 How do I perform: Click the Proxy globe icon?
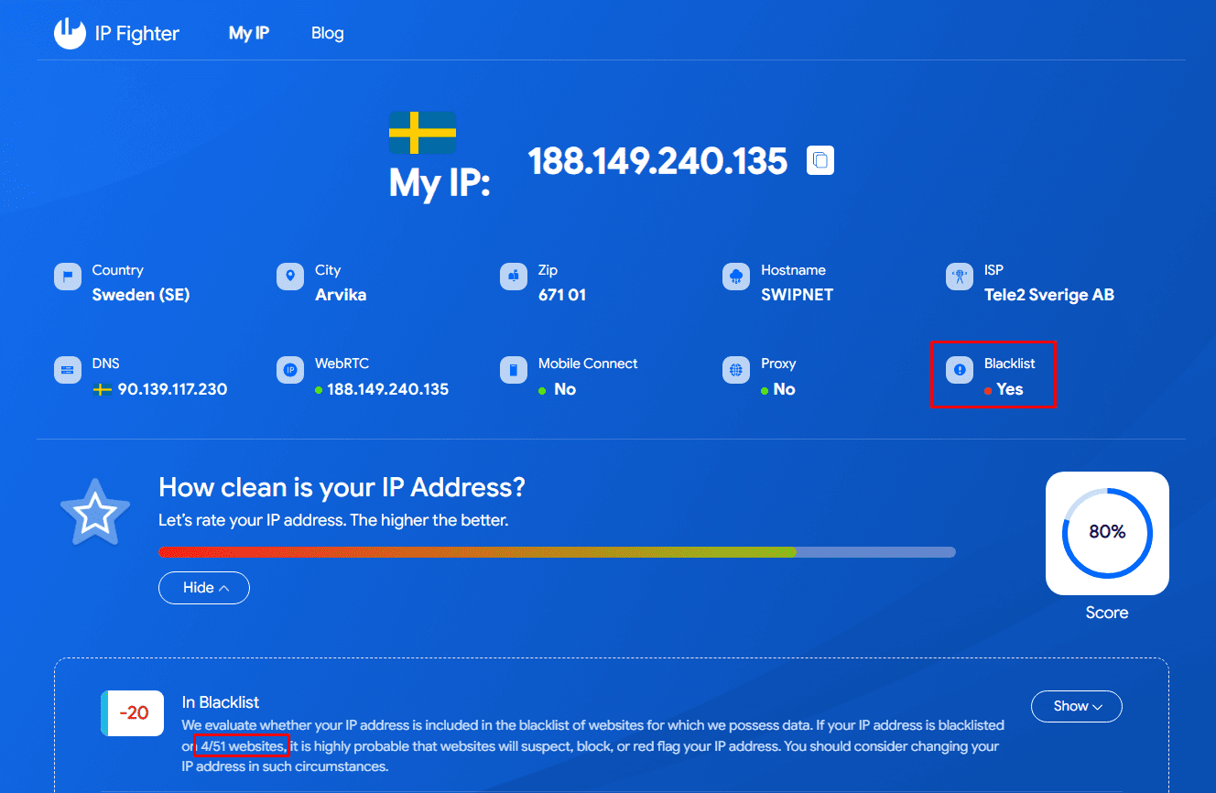tap(736, 370)
